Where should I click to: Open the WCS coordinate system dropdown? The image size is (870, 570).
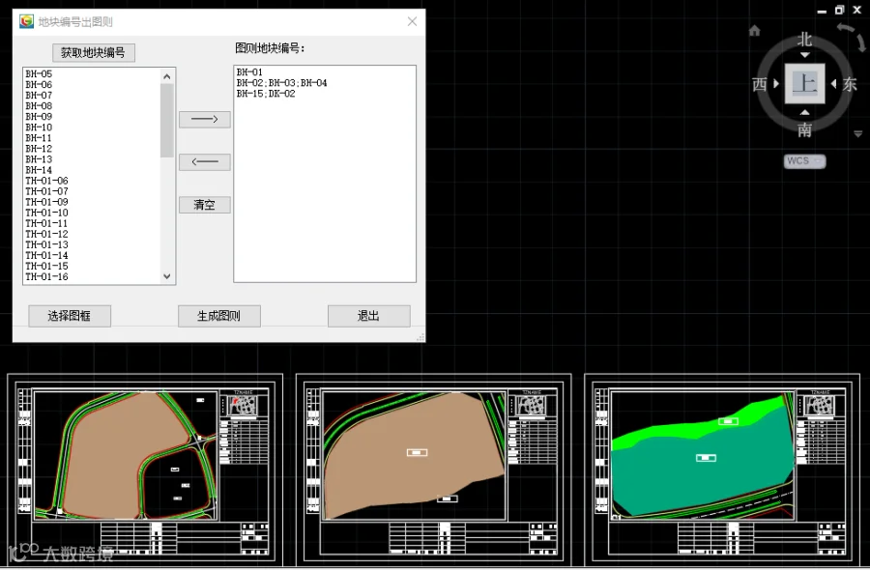click(x=804, y=160)
